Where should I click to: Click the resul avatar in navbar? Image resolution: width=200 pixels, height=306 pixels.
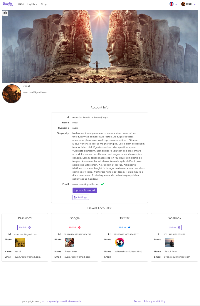183,4
